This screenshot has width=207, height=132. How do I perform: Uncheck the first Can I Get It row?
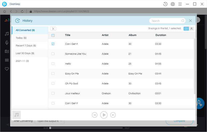53,44
